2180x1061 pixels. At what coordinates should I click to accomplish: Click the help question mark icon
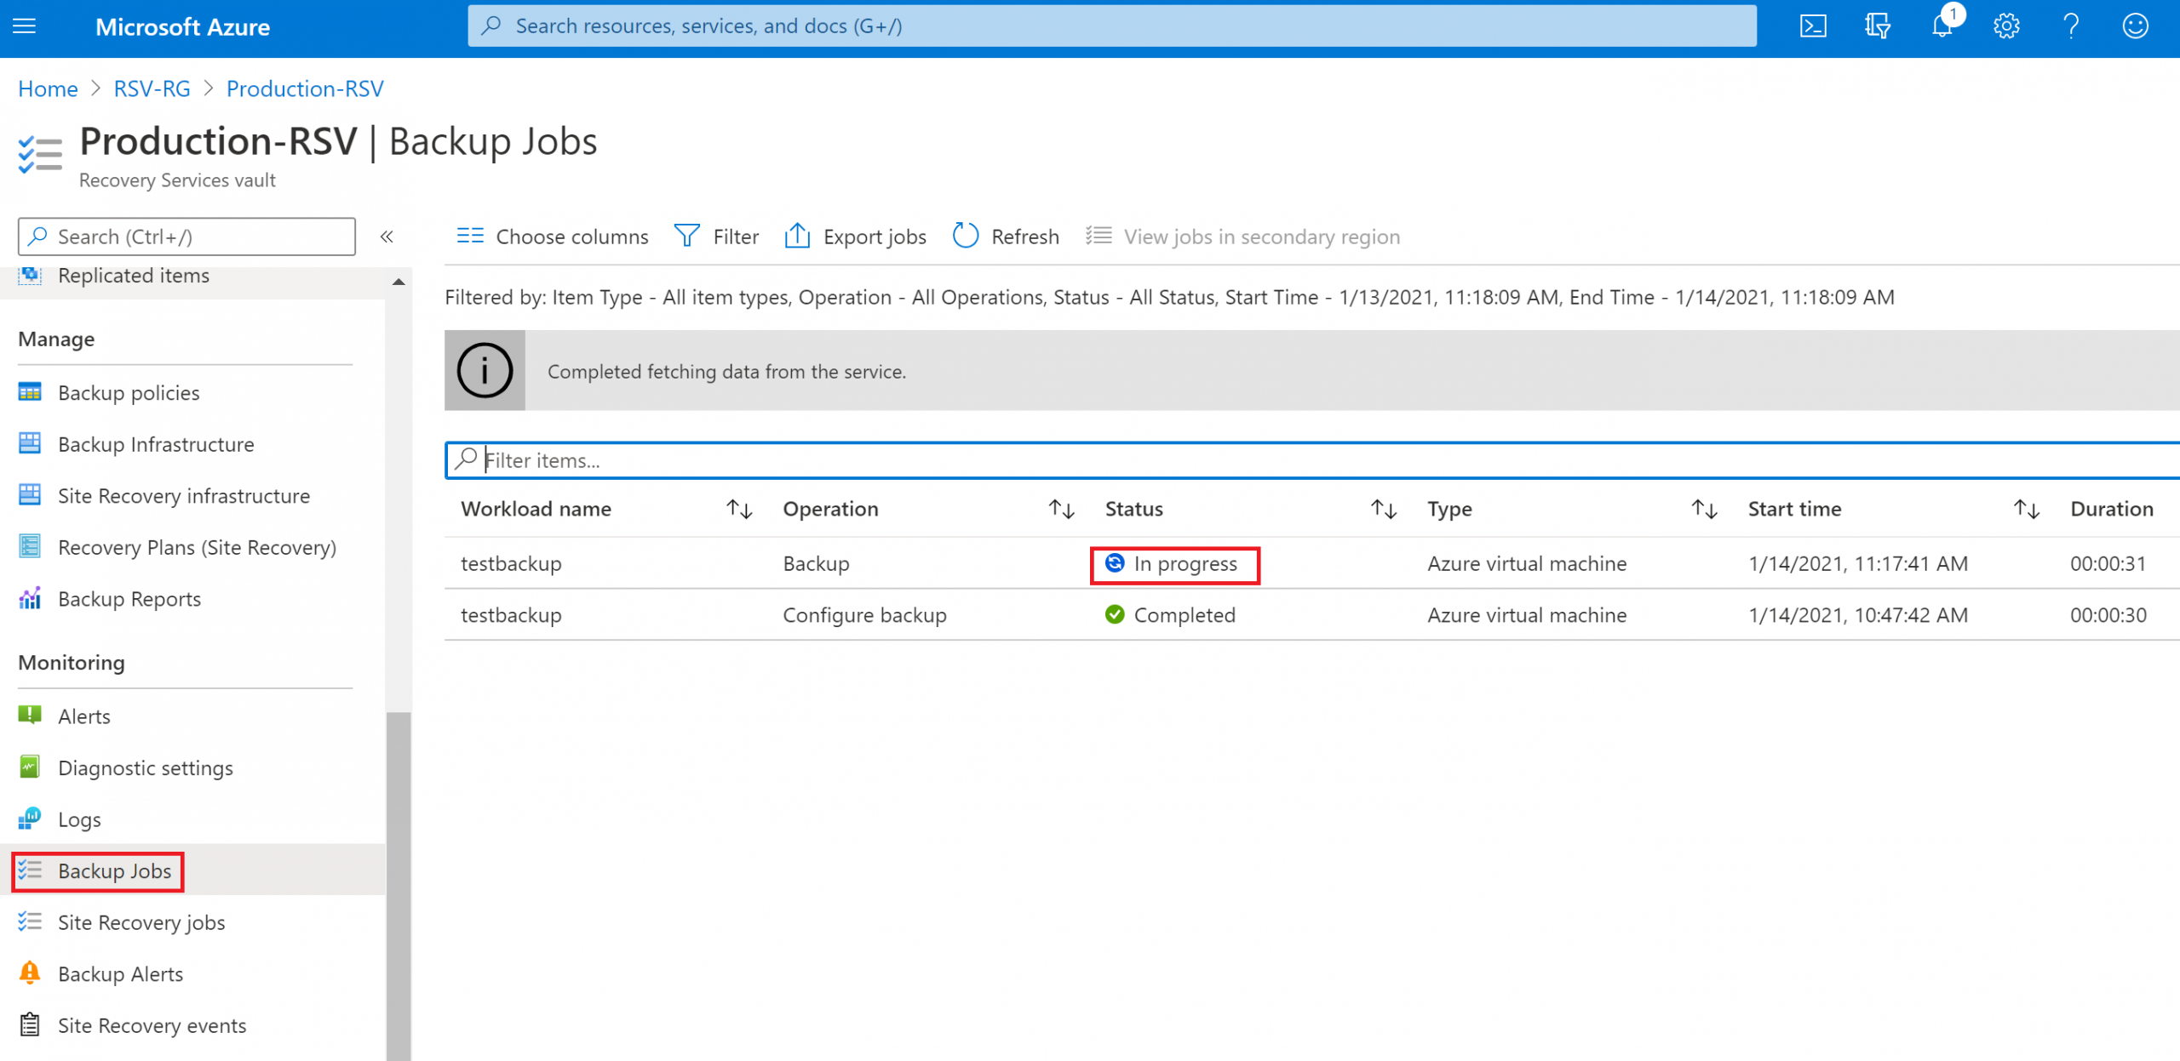(2071, 26)
